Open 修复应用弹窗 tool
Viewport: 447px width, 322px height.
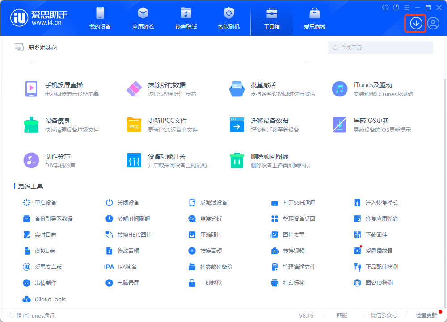pos(376,219)
